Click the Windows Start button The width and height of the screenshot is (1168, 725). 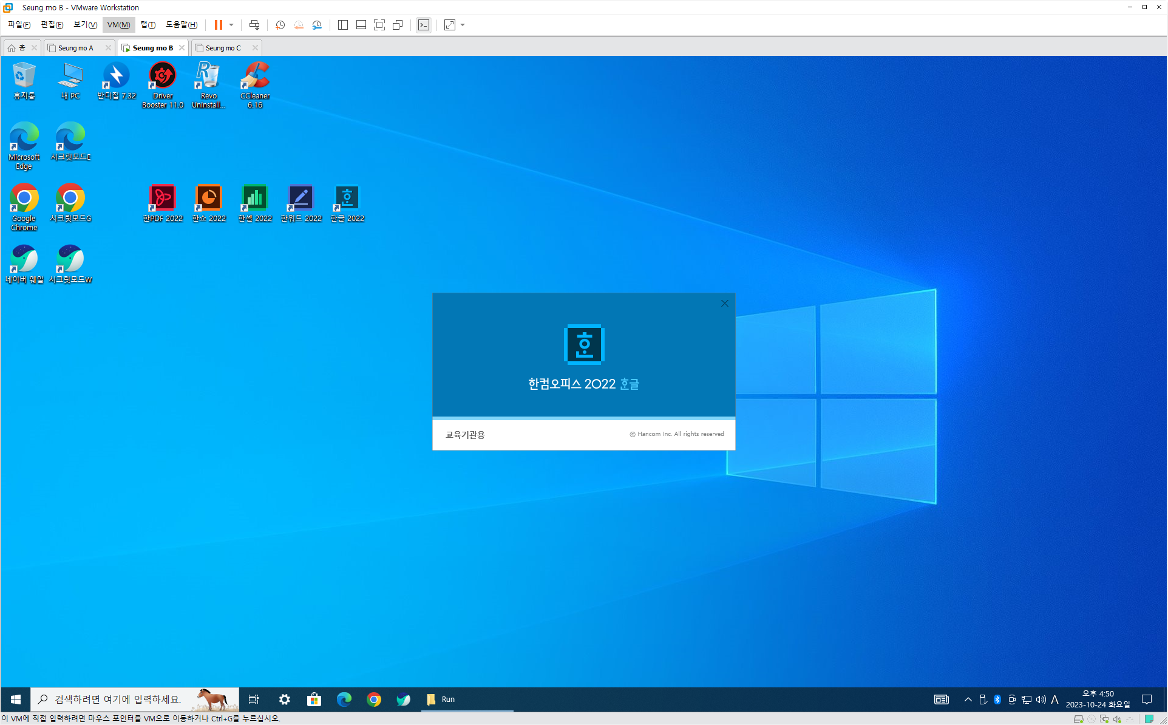click(16, 699)
